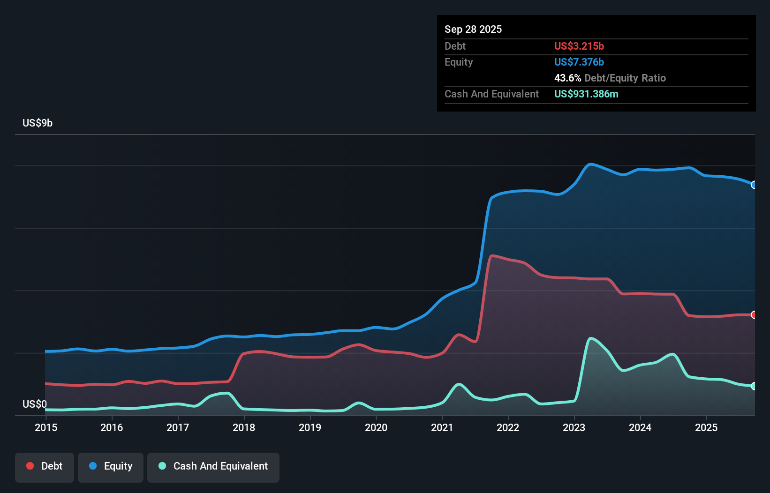Select the teal Cash endpoint marker on chart
Image resolution: width=770 pixels, height=493 pixels.
[753, 387]
